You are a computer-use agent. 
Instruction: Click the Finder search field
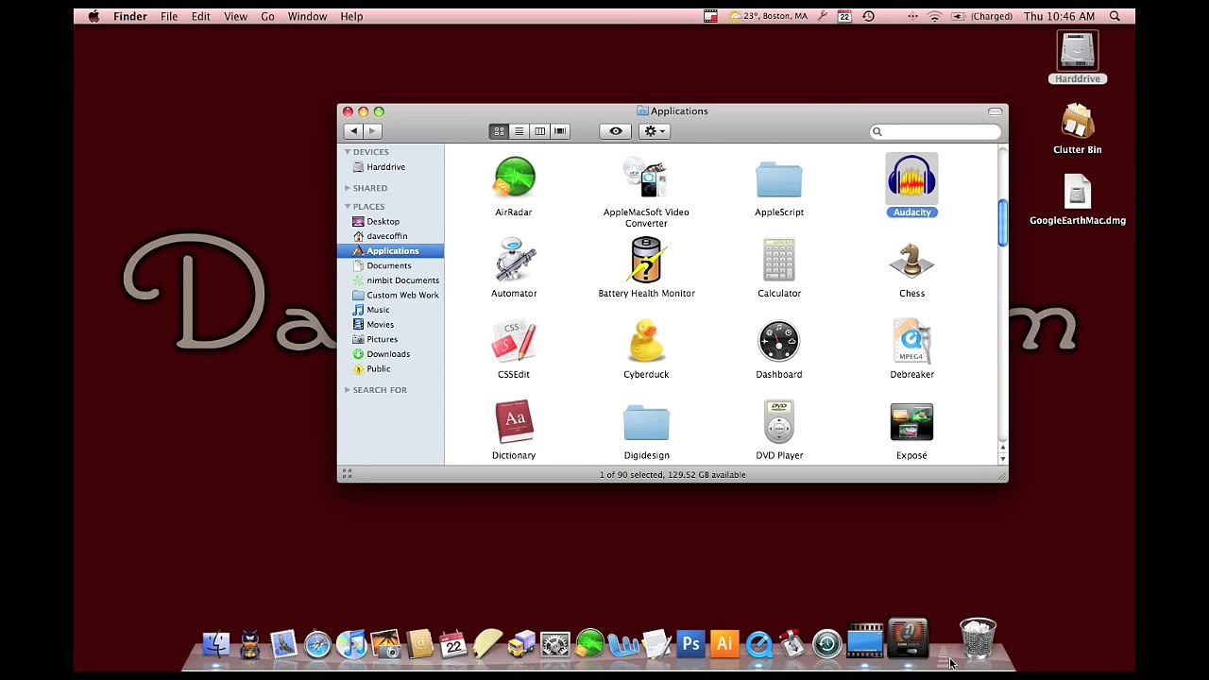(x=935, y=131)
